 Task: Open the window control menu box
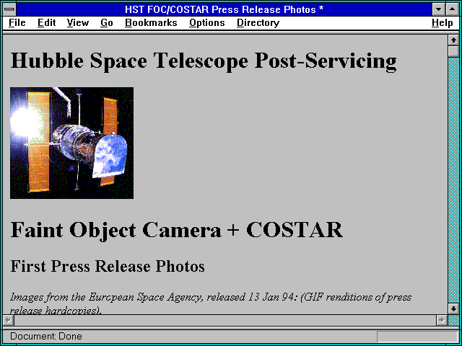pyautogui.click(x=9, y=9)
